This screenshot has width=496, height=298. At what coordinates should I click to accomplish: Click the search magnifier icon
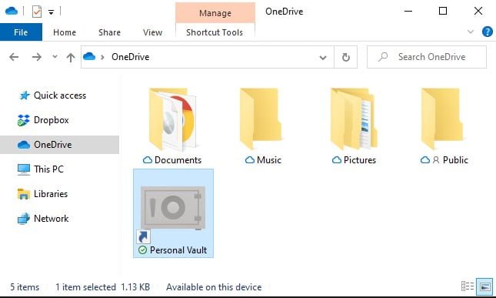(383, 57)
